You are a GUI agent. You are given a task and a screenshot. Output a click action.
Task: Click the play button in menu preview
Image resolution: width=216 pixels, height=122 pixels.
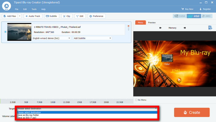pos(179,79)
